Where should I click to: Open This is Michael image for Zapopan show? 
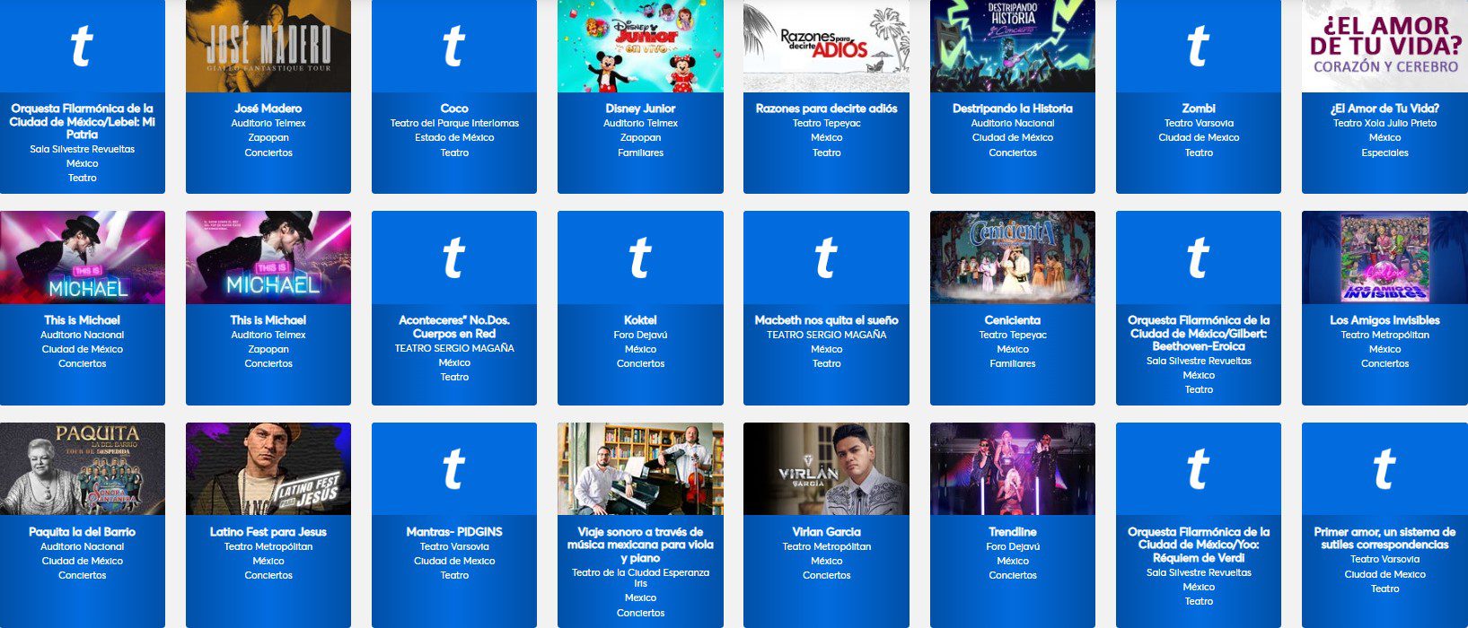click(x=268, y=257)
